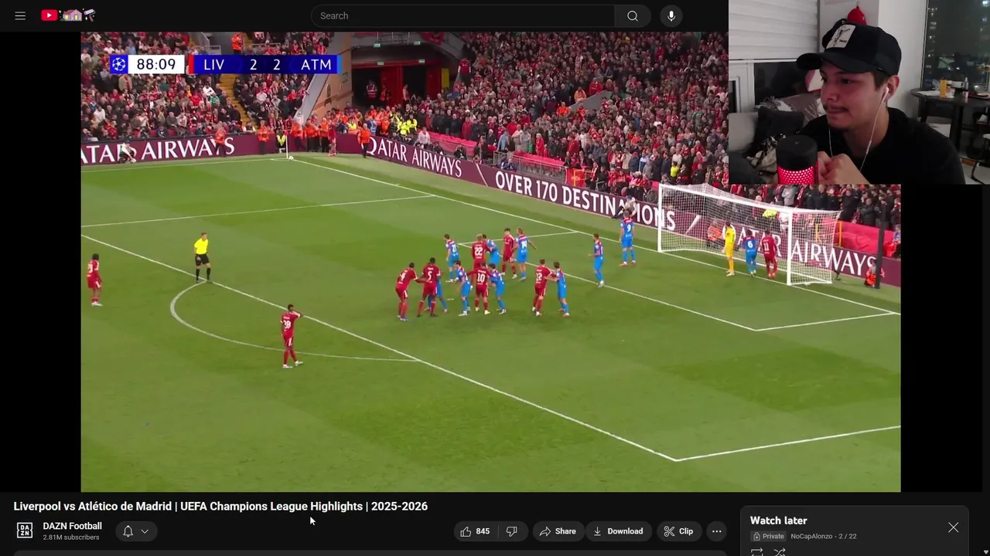
Task: Dislike this video
Action: [x=512, y=531]
